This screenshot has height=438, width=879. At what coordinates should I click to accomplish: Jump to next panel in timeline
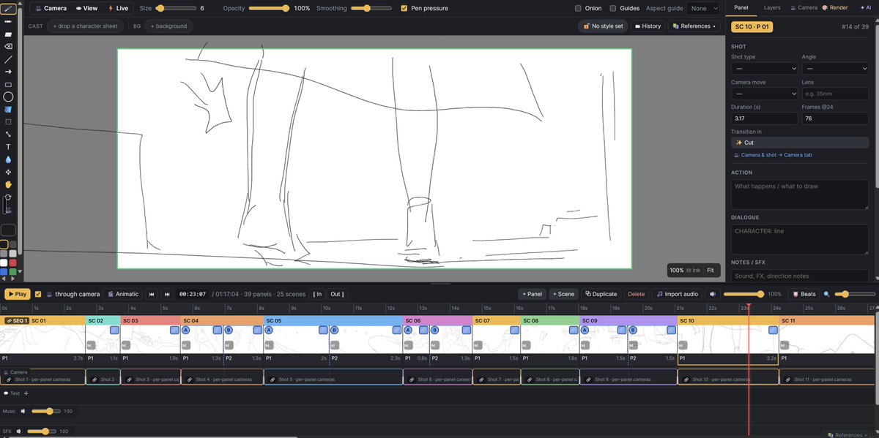pyautogui.click(x=167, y=294)
